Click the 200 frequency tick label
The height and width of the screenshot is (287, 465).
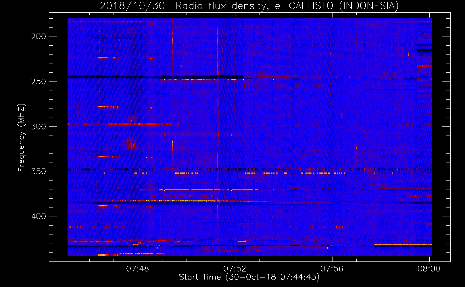39,36
